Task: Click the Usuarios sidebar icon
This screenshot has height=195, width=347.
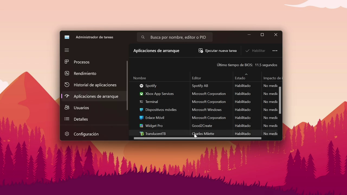Action: 67,108
